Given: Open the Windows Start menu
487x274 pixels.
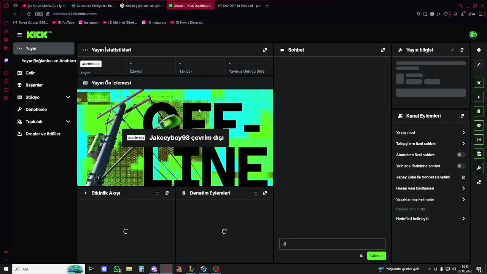Looking at the screenshot, I should (x=6, y=269).
